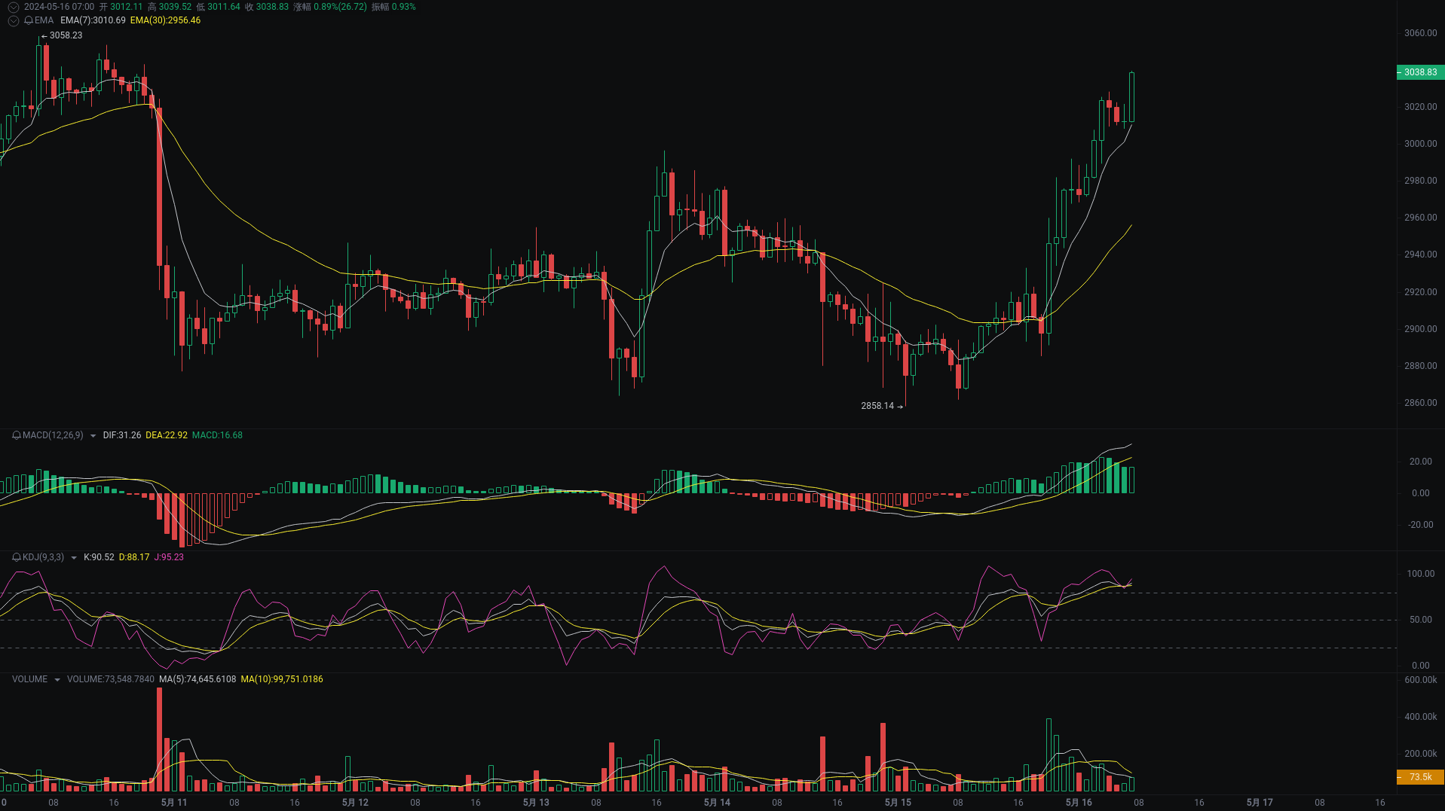Select the EMA indicator label

(x=44, y=20)
